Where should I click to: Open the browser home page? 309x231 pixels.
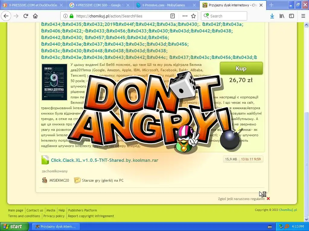coord(35,16)
